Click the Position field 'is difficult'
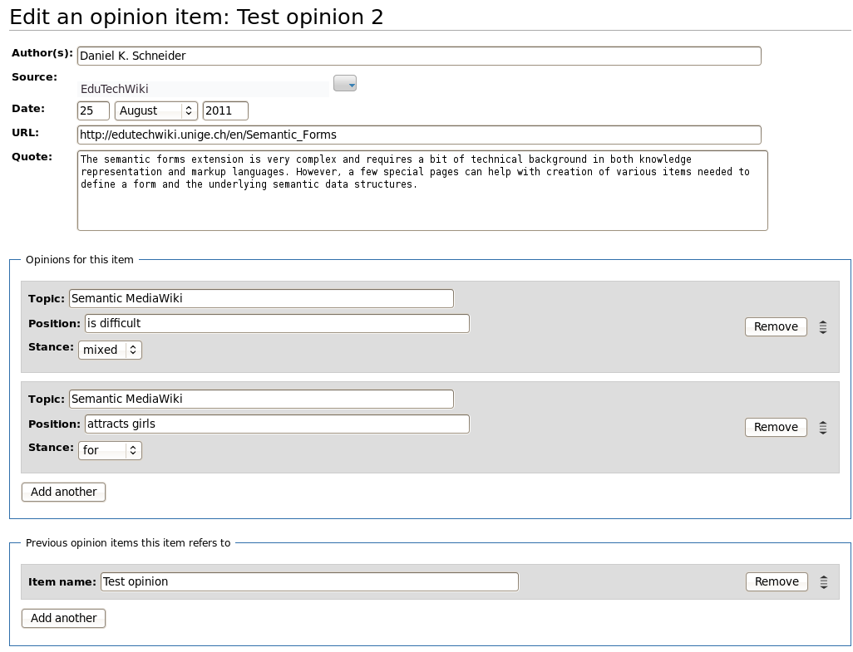This screenshot has height=652, width=853. tap(277, 323)
